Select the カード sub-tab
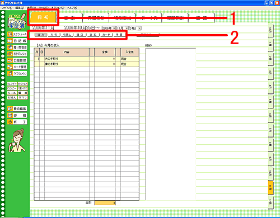The width and height of the screenshot is (280, 218). [106, 35]
